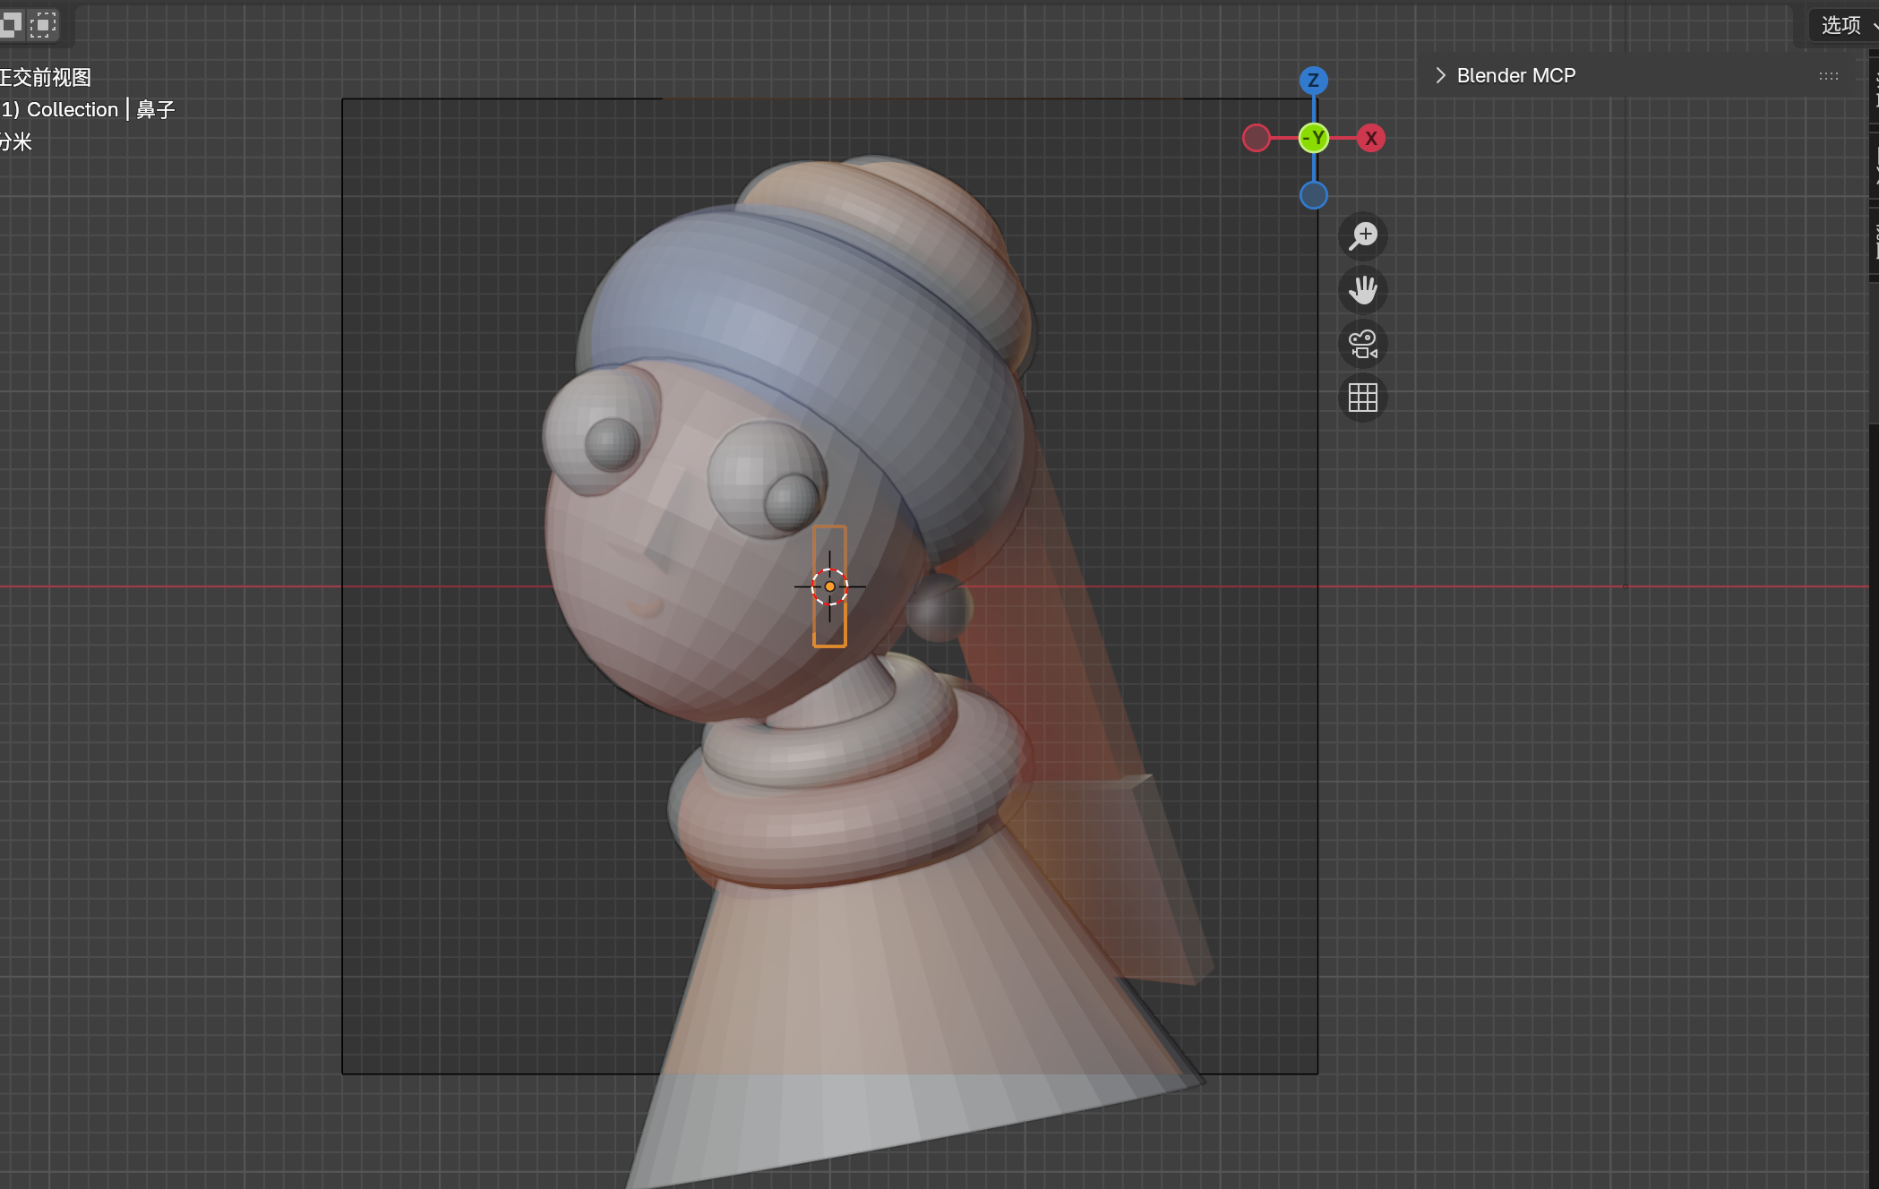
Task: Flip the view using the dark -Z gizmo sphere
Action: 1313,193
